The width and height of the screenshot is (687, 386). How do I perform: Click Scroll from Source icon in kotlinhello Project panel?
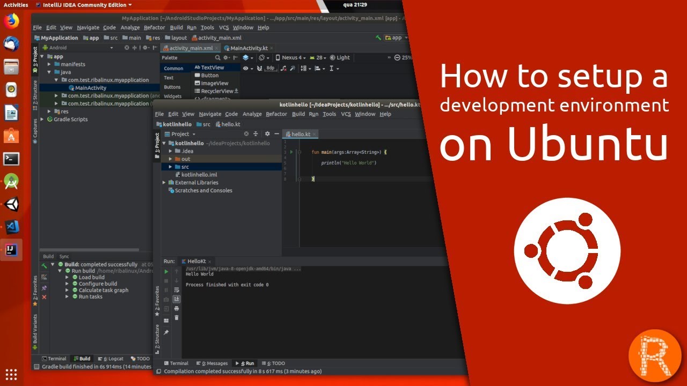[246, 134]
